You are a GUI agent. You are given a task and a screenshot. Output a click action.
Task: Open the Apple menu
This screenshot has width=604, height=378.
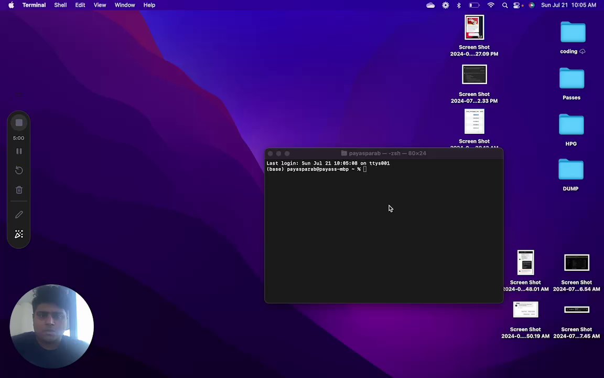point(11,5)
